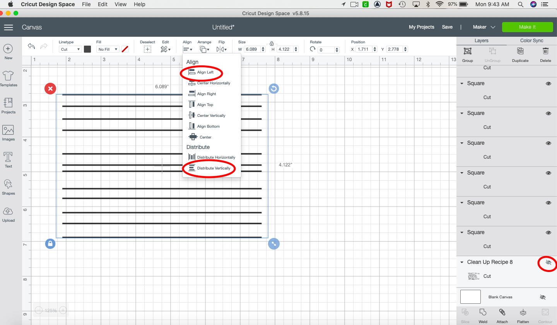The height and width of the screenshot is (325, 557).
Task: Open the Shapes panel
Action: click(x=9, y=184)
